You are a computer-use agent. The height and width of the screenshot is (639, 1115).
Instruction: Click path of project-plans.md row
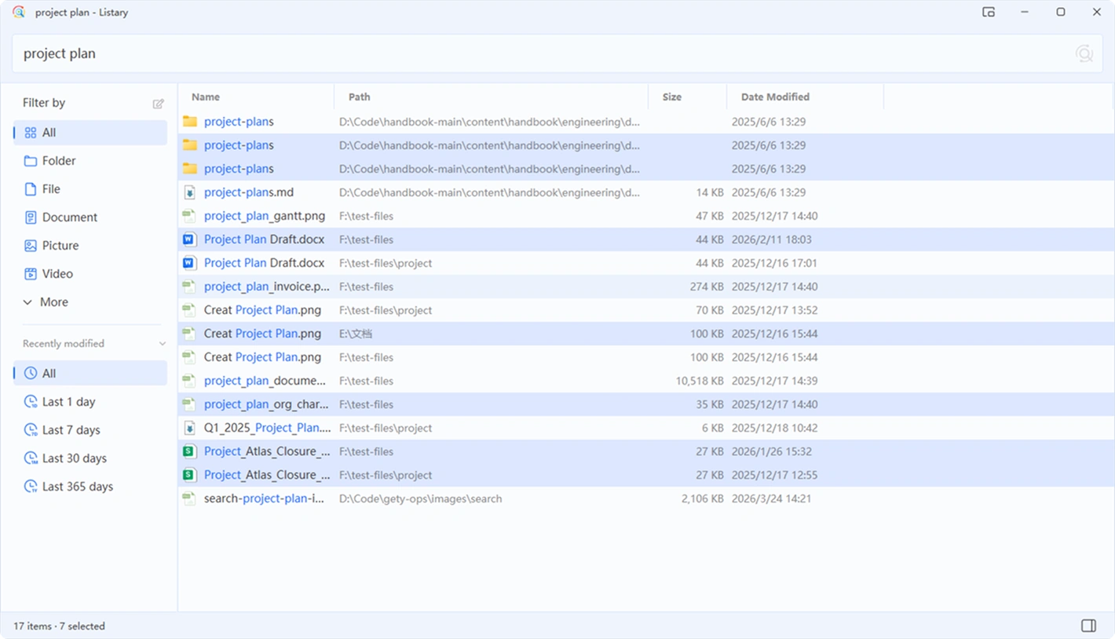[489, 192]
